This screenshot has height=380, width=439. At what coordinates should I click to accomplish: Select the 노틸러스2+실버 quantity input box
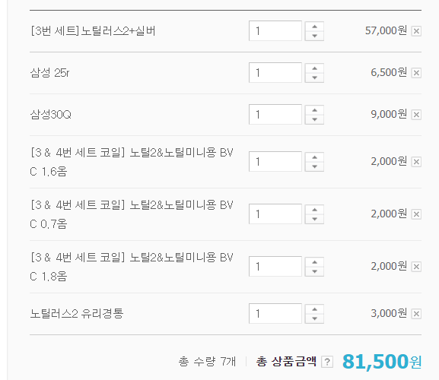tap(275, 30)
